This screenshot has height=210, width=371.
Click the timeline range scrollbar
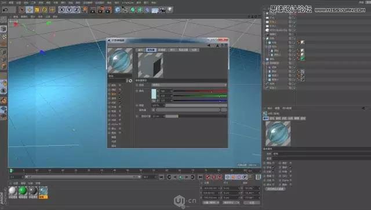83,177
